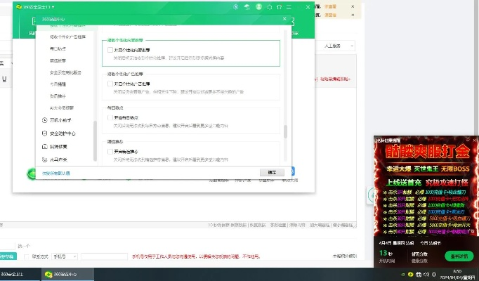Open the 漏洞修复 settings category

58,146
